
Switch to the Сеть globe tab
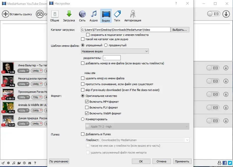(82, 16)
